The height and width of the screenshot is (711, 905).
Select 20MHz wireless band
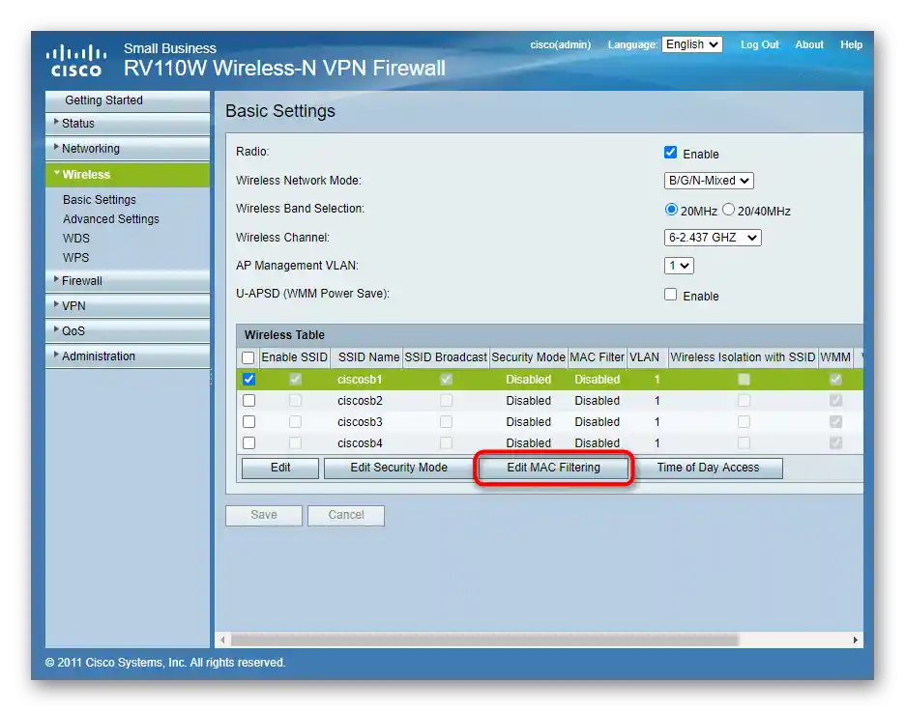[671, 210]
